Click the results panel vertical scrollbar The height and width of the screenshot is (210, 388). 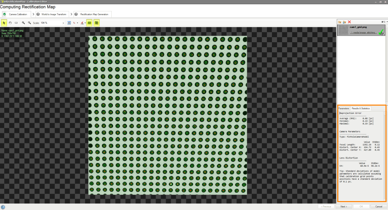385,156
